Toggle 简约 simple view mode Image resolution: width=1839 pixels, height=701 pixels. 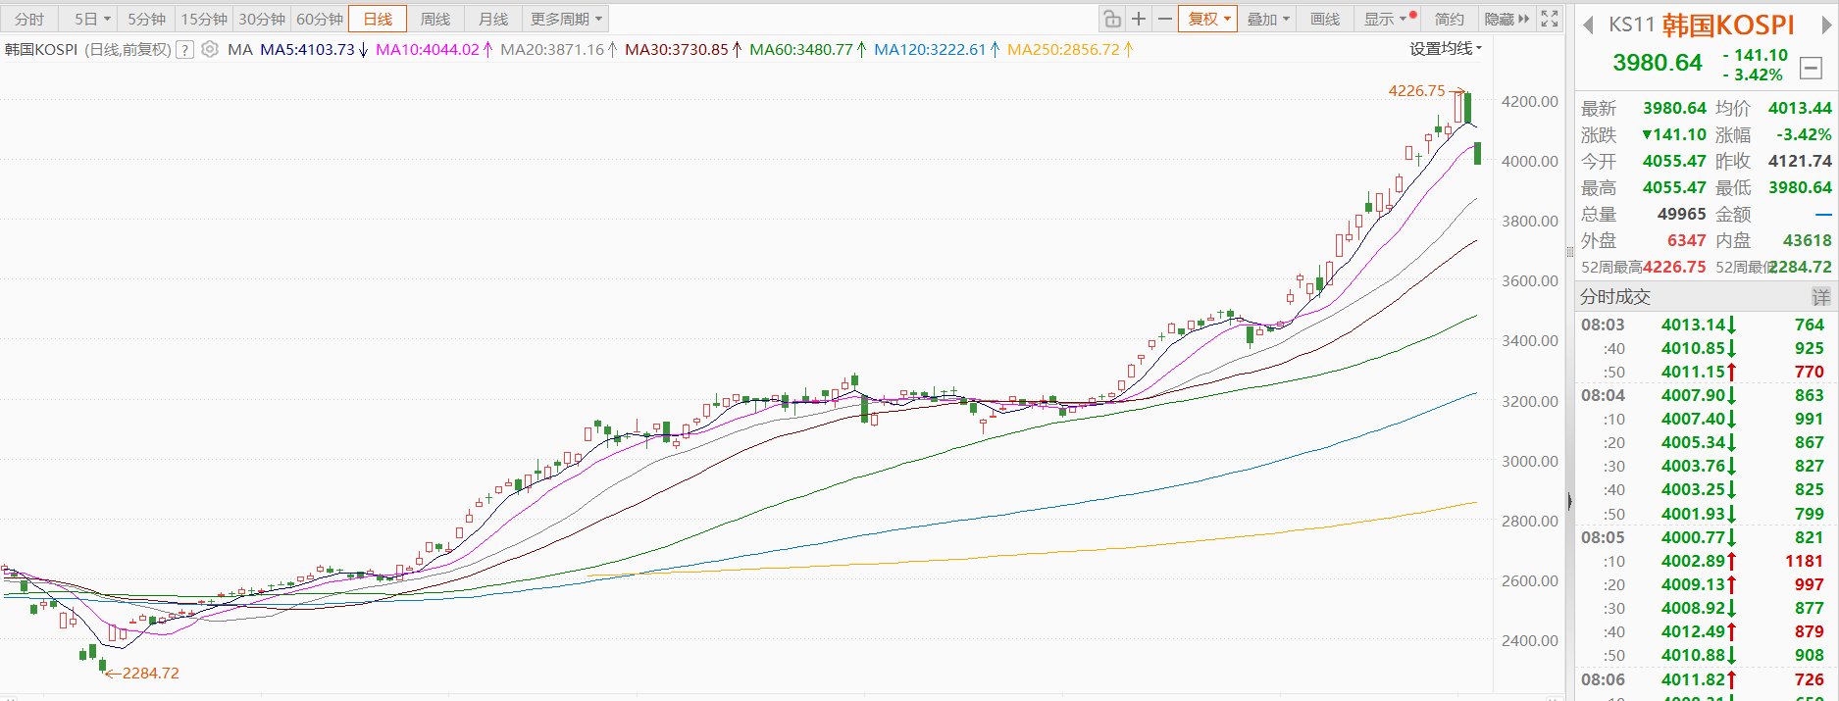click(x=1449, y=19)
